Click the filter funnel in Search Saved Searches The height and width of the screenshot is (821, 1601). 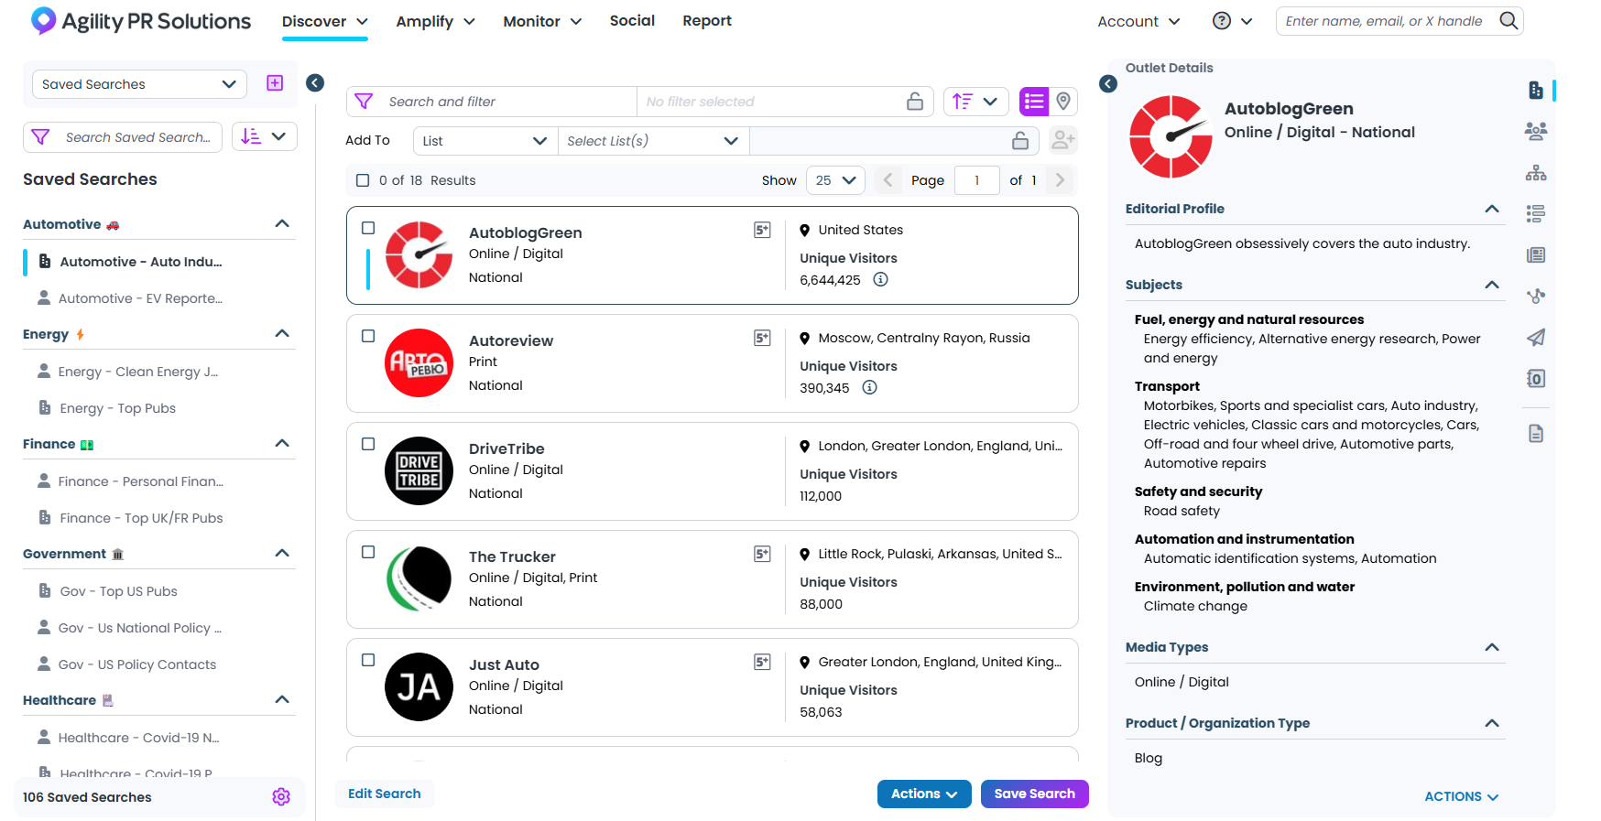(40, 137)
